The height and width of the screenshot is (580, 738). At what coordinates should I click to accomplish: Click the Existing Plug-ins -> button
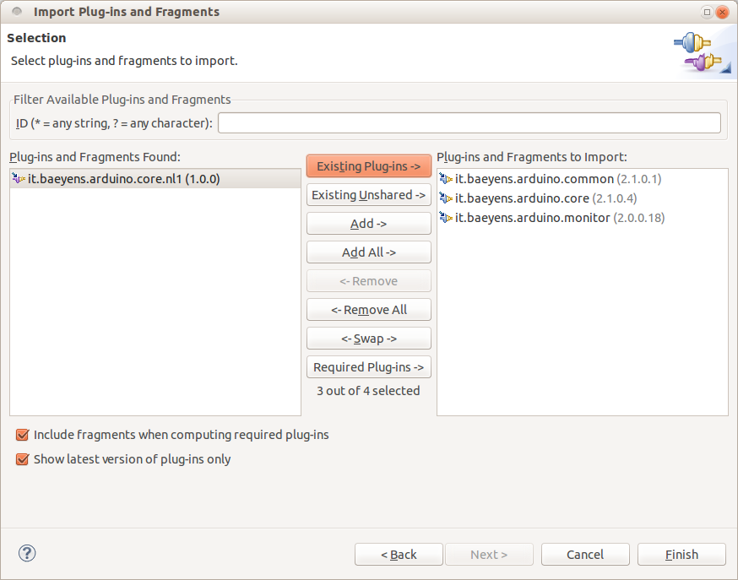[368, 166]
